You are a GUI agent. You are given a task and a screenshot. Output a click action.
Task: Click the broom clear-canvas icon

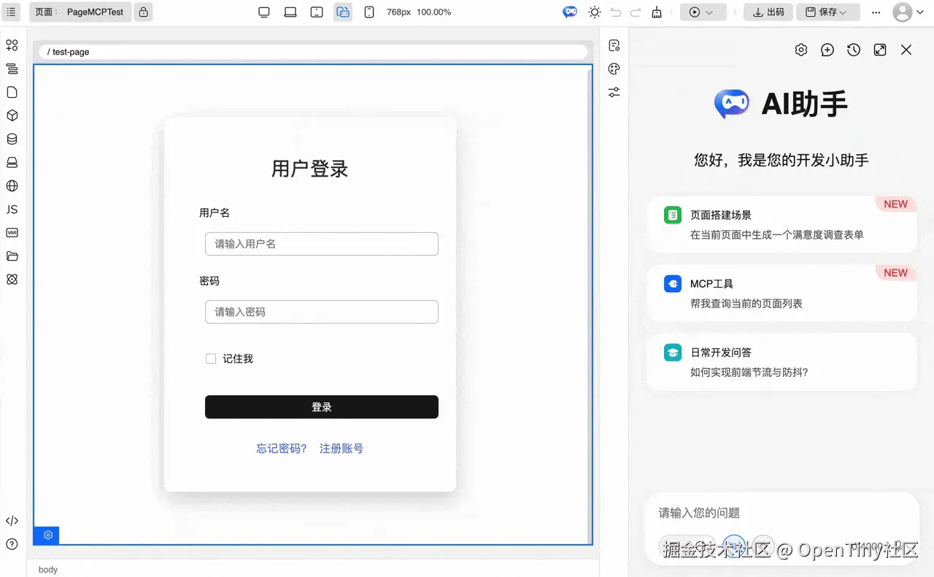(x=657, y=12)
